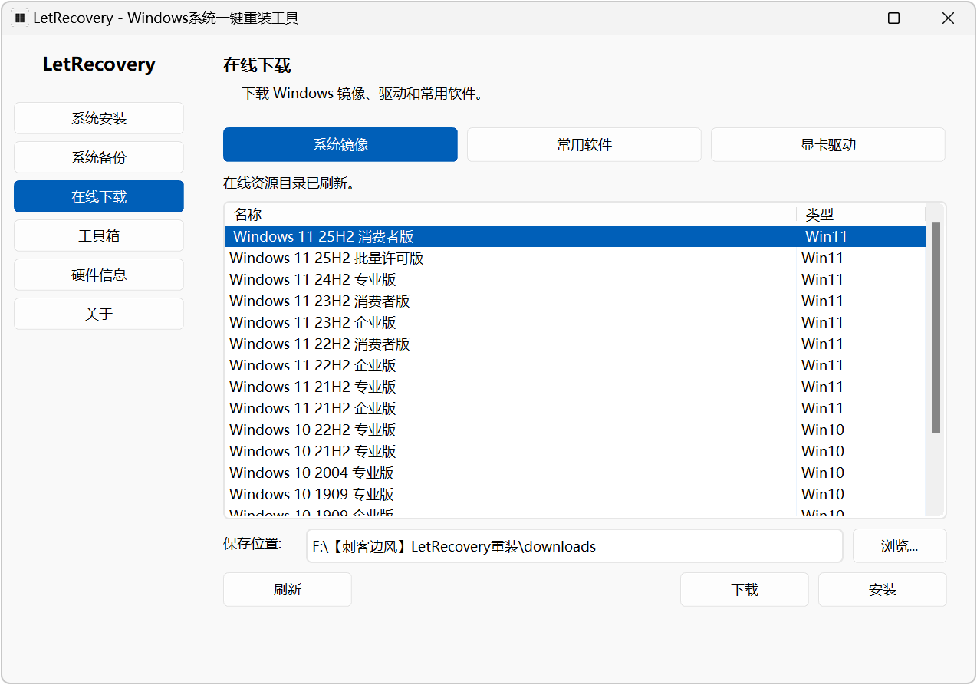Select Windows 11 25H2 批量许可版 row
The width and height of the screenshot is (977, 685).
575,258
